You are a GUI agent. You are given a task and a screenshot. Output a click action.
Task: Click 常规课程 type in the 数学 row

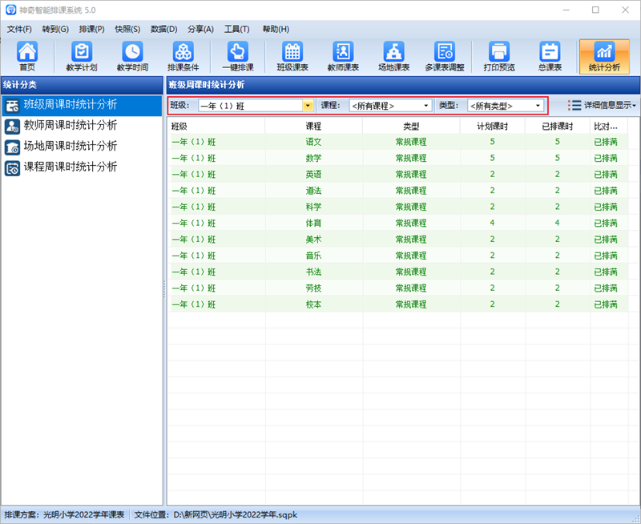click(411, 158)
